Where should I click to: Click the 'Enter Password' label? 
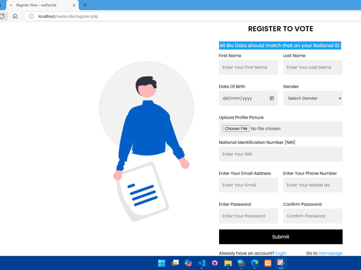(235, 204)
